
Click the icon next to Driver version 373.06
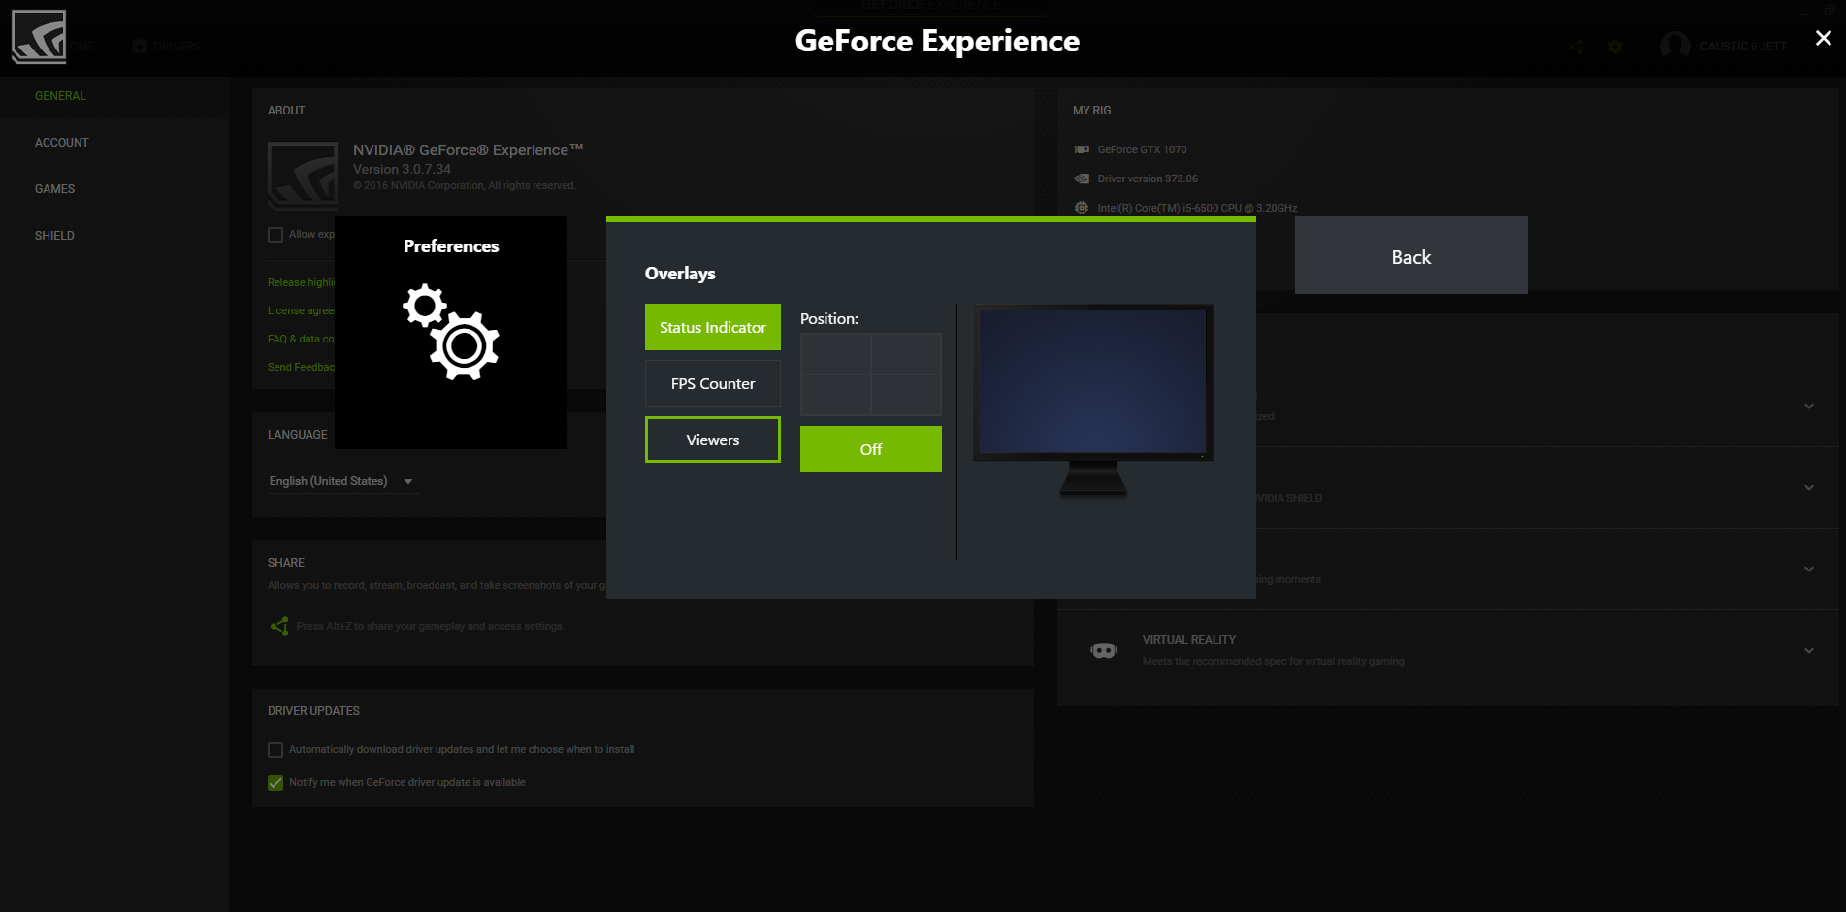(x=1082, y=179)
